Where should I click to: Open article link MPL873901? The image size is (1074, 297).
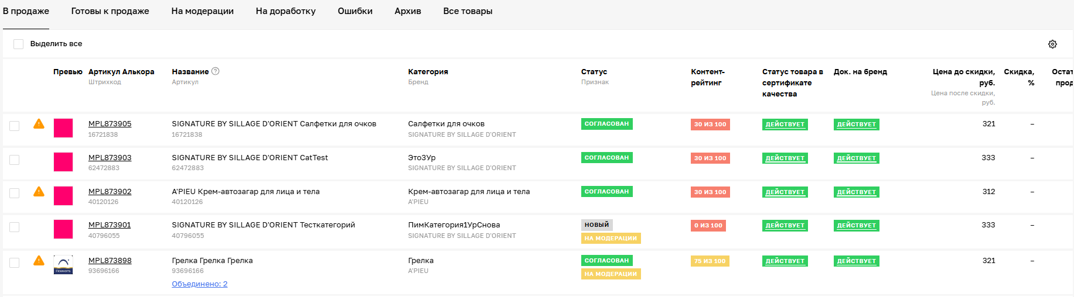(110, 225)
